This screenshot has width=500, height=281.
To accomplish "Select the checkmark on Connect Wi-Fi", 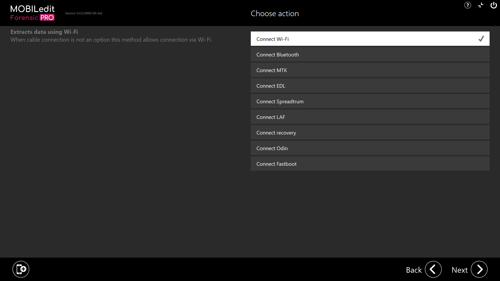I will coord(482,39).
